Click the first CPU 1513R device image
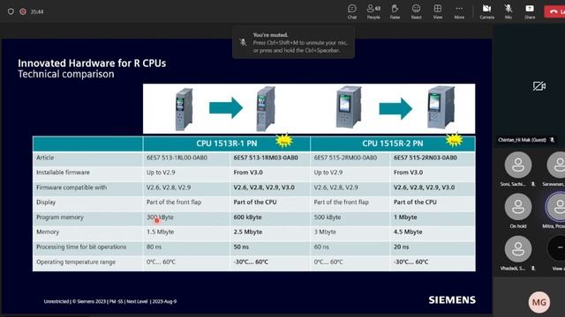This screenshot has height=317, width=565. click(x=184, y=109)
